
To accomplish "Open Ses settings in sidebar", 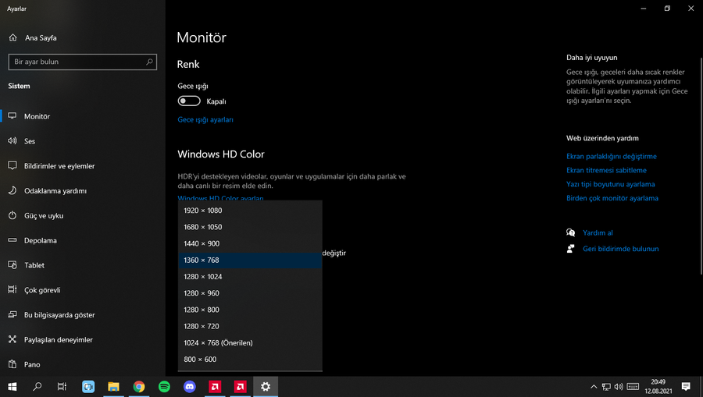I will tap(30, 141).
